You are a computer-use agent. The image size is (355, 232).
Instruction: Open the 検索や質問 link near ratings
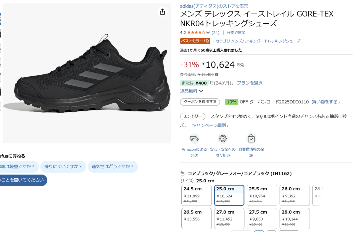[x=236, y=33]
